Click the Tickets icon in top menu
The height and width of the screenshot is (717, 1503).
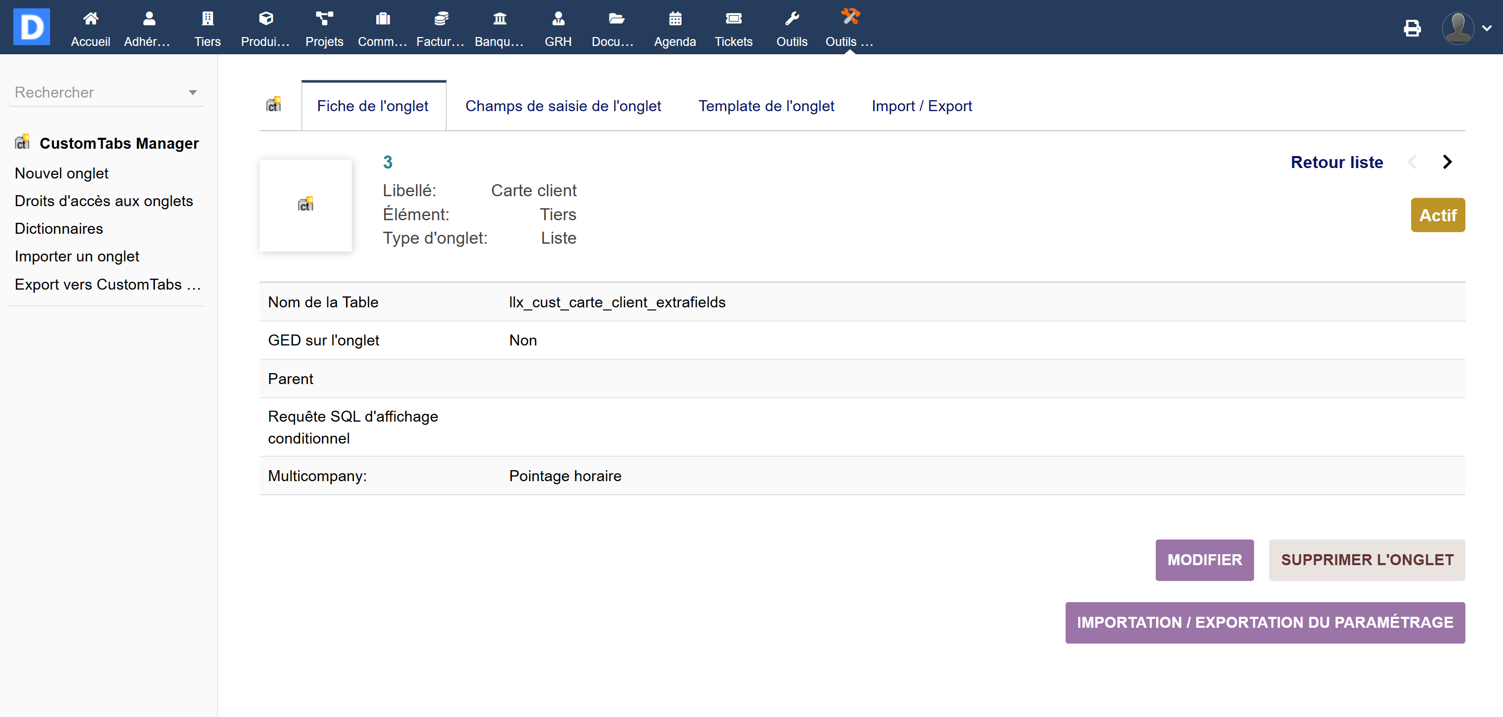tap(733, 19)
